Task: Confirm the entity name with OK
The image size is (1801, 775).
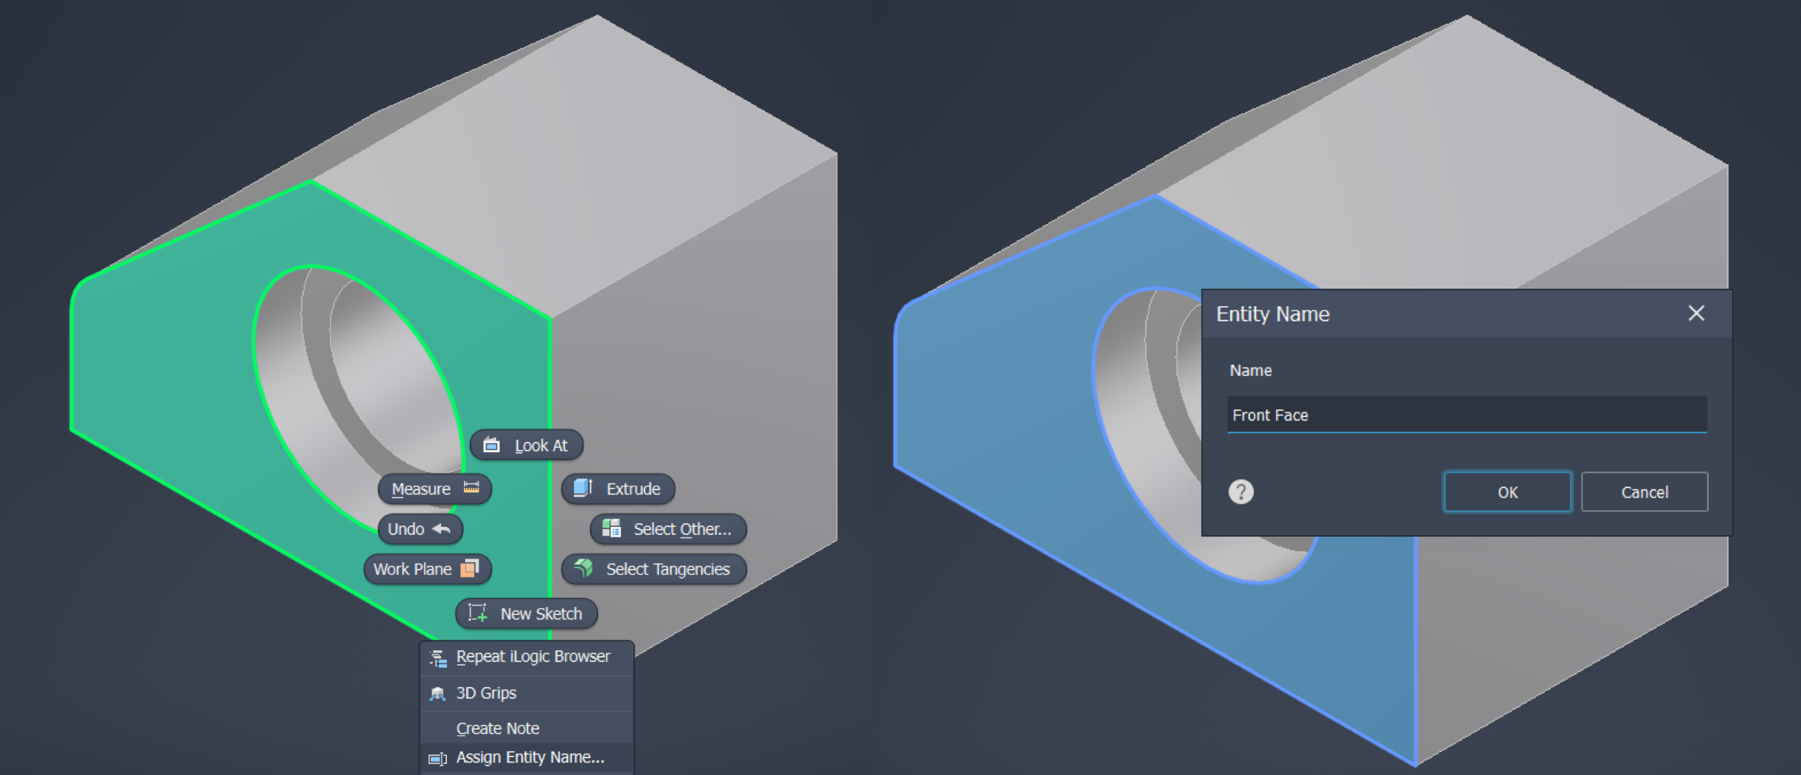Action: (x=1507, y=492)
